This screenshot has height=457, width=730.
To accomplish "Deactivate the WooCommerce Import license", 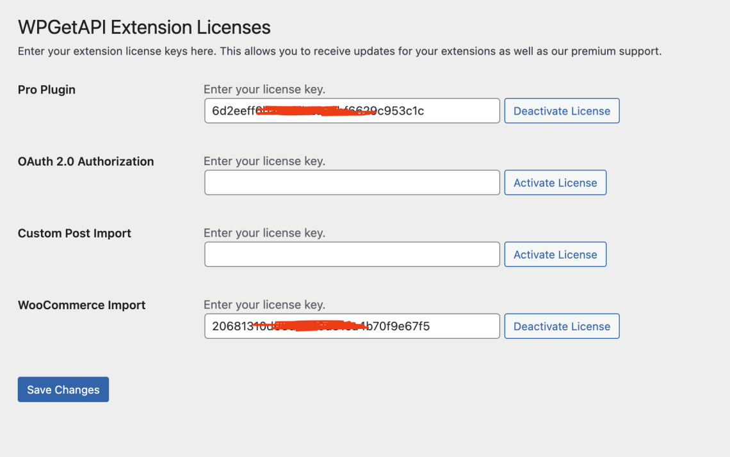I will point(562,326).
